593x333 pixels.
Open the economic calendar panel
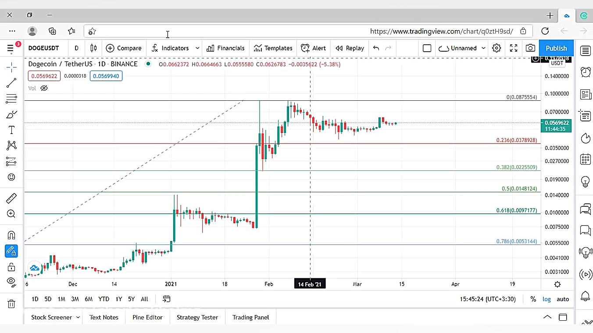pos(586,159)
